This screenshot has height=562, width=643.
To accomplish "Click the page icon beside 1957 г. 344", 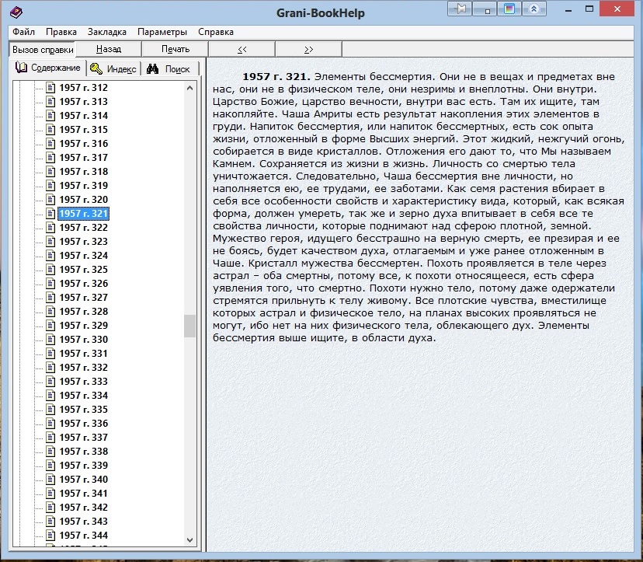I will [x=51, y=536].
